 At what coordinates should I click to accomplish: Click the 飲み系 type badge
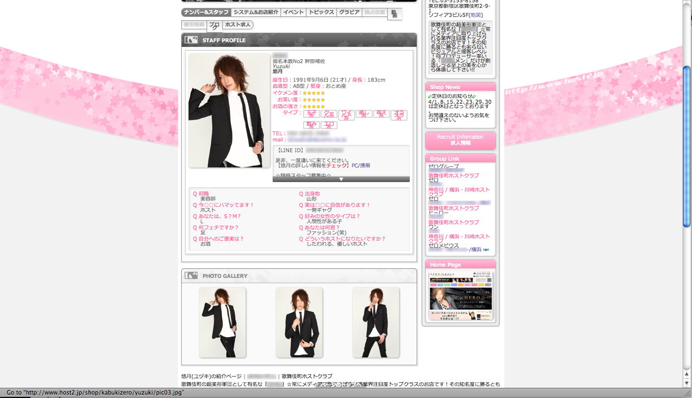click(x=312, y=125)
